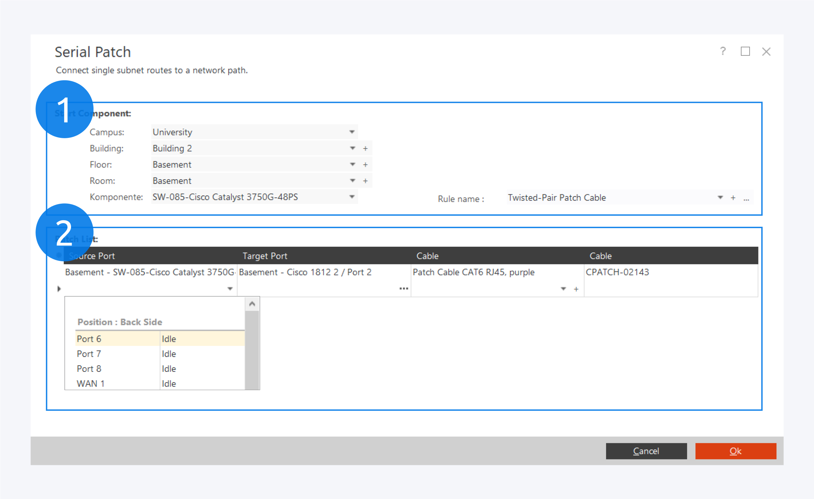Image resolution: width=814 pixels, height=499 pixels.
Task: Add new cable with plus icon
Action: tap(576, 289)
